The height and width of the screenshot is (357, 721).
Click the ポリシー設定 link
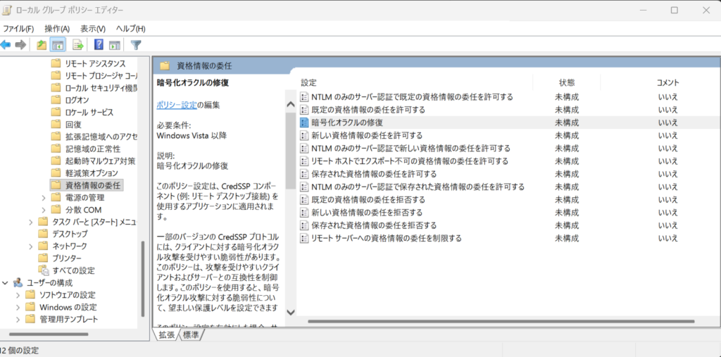(x=177, y=105)
